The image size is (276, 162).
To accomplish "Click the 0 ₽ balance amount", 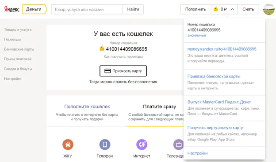I will pos(223,9).
